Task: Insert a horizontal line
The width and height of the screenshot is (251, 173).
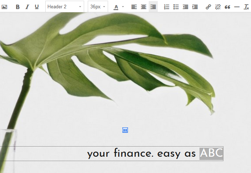Action: coord(237,7)
